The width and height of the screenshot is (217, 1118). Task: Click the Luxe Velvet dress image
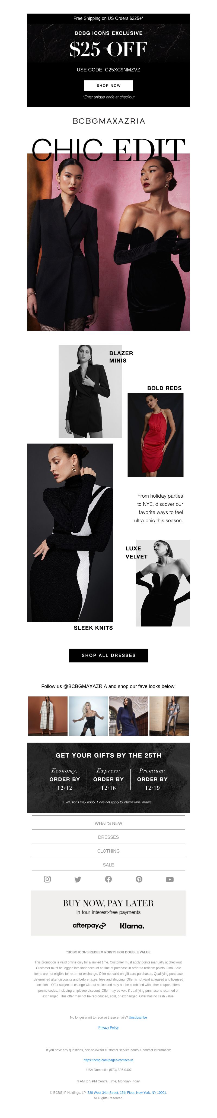coord(163,583)
